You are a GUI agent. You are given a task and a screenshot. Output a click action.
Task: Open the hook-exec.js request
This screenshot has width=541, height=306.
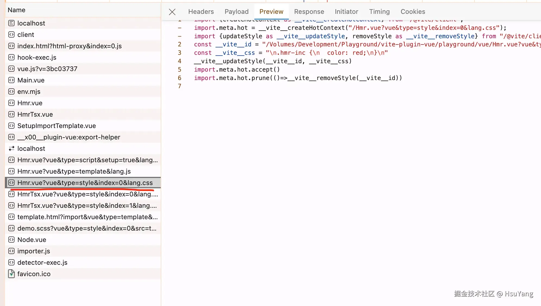pyautogui.click(x=83, y=57)
